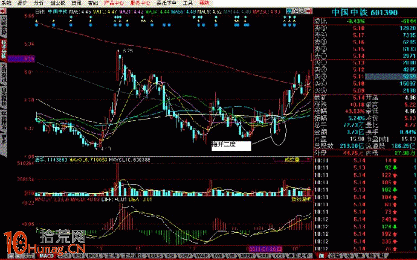Click the tick row with green volume 92

point(365,168)
